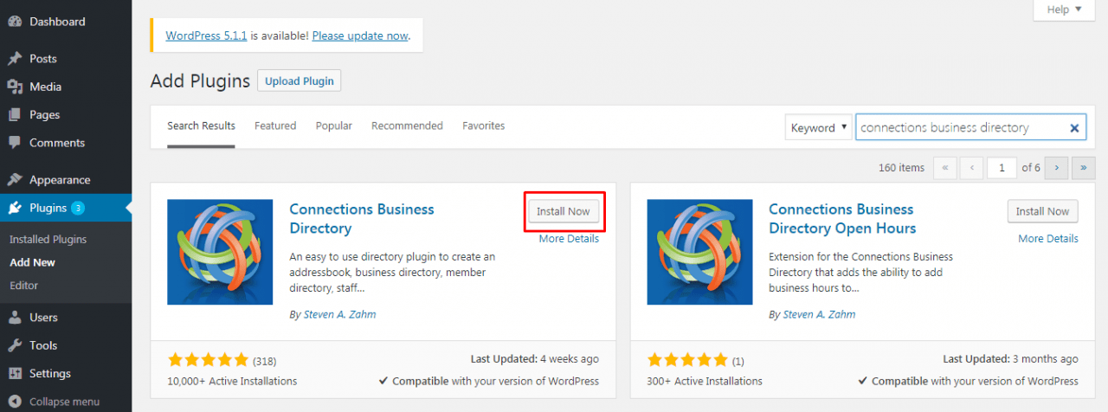Image resolution: width=1108 pixels, height=412 pixels.
Task: Click the Comments bubble icon
Action: 15,143
